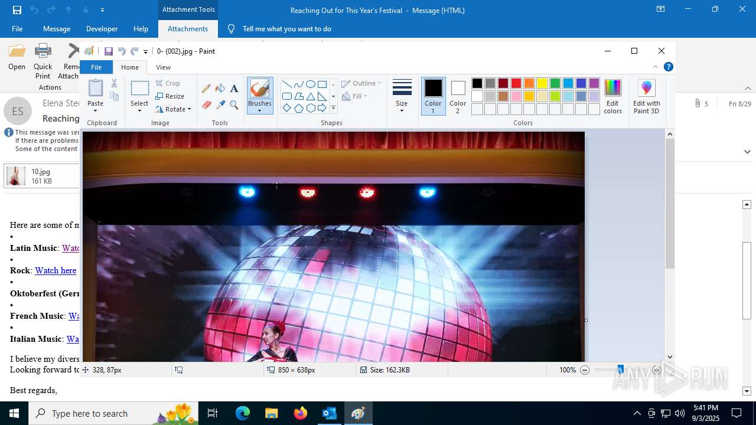
Task: Click the Save icon in Paint title bar
Action: click(109, 51)
